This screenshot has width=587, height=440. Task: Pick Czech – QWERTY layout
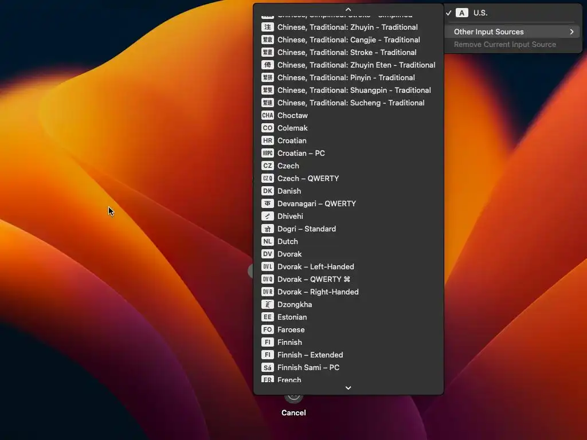click(348, 178)
